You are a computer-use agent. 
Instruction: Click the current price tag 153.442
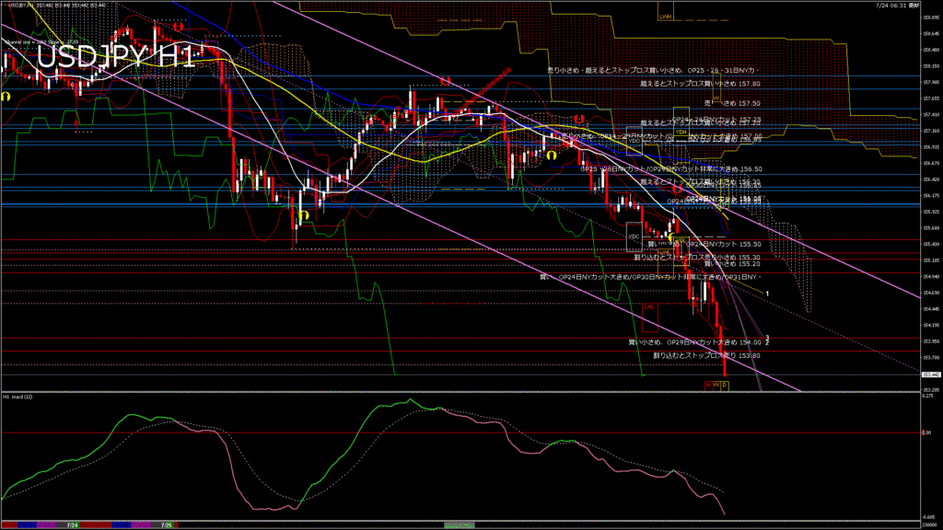pyautogui.click(x=930, y=374)
